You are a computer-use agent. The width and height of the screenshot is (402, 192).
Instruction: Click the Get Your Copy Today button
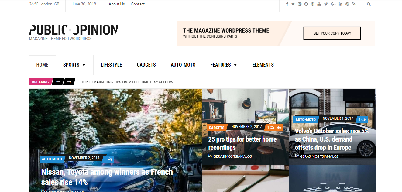coord(332,33)
